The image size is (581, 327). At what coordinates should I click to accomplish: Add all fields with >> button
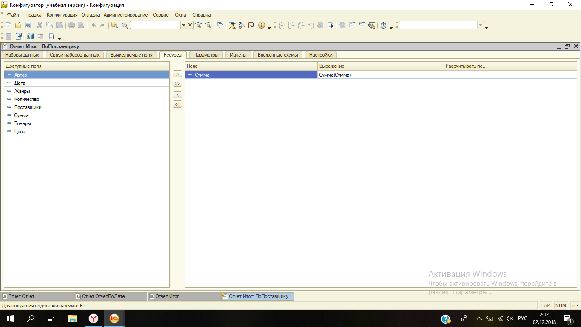point(177,83)
